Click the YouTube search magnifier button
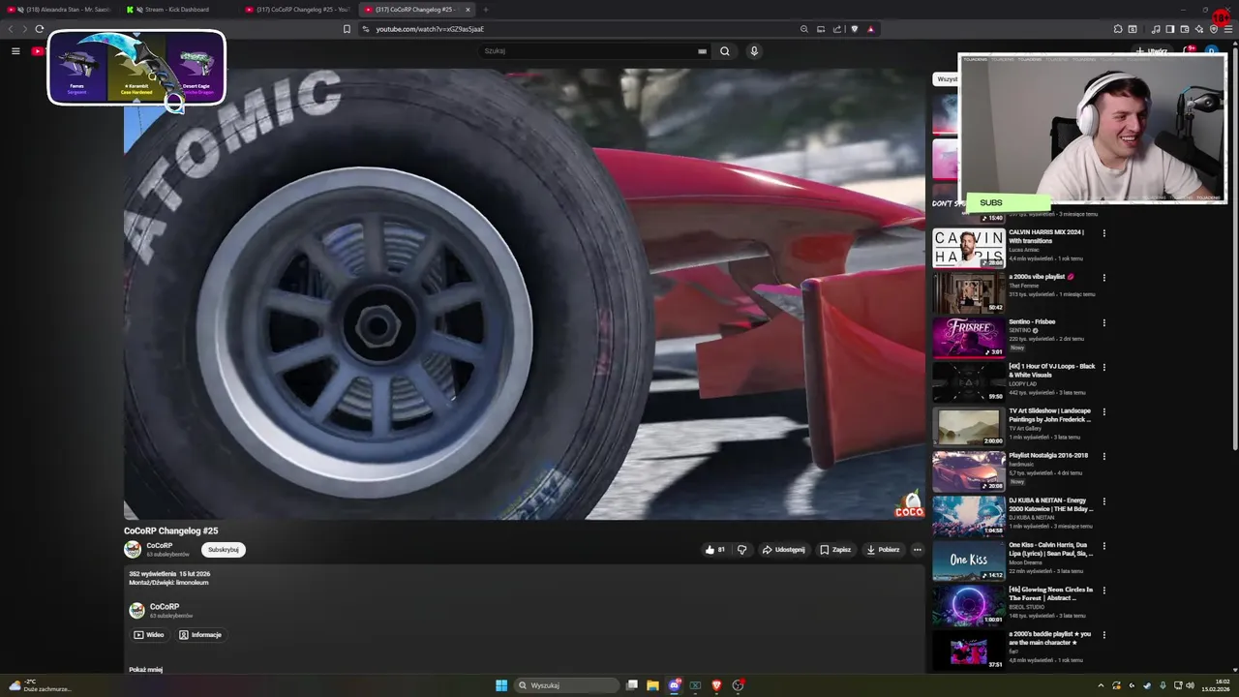 coord(724,51)
